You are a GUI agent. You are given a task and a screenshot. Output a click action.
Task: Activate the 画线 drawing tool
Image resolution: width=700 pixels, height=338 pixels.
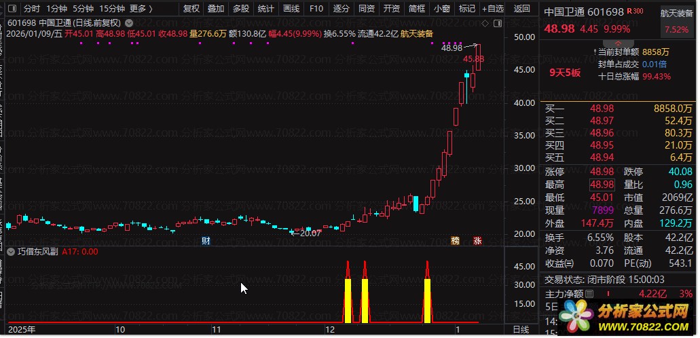(291, 8)
